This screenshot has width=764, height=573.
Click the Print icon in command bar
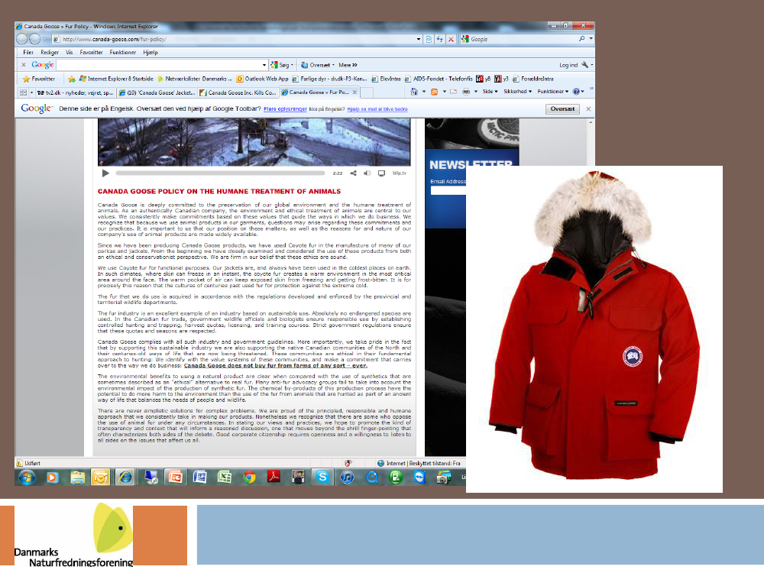466,92
